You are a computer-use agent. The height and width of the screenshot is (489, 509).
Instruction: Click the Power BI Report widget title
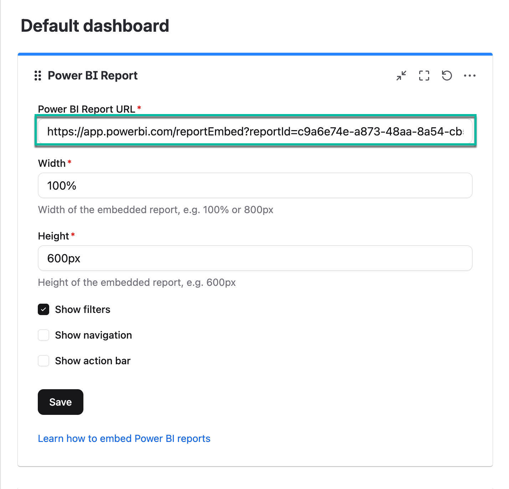[x=93, y=76]
